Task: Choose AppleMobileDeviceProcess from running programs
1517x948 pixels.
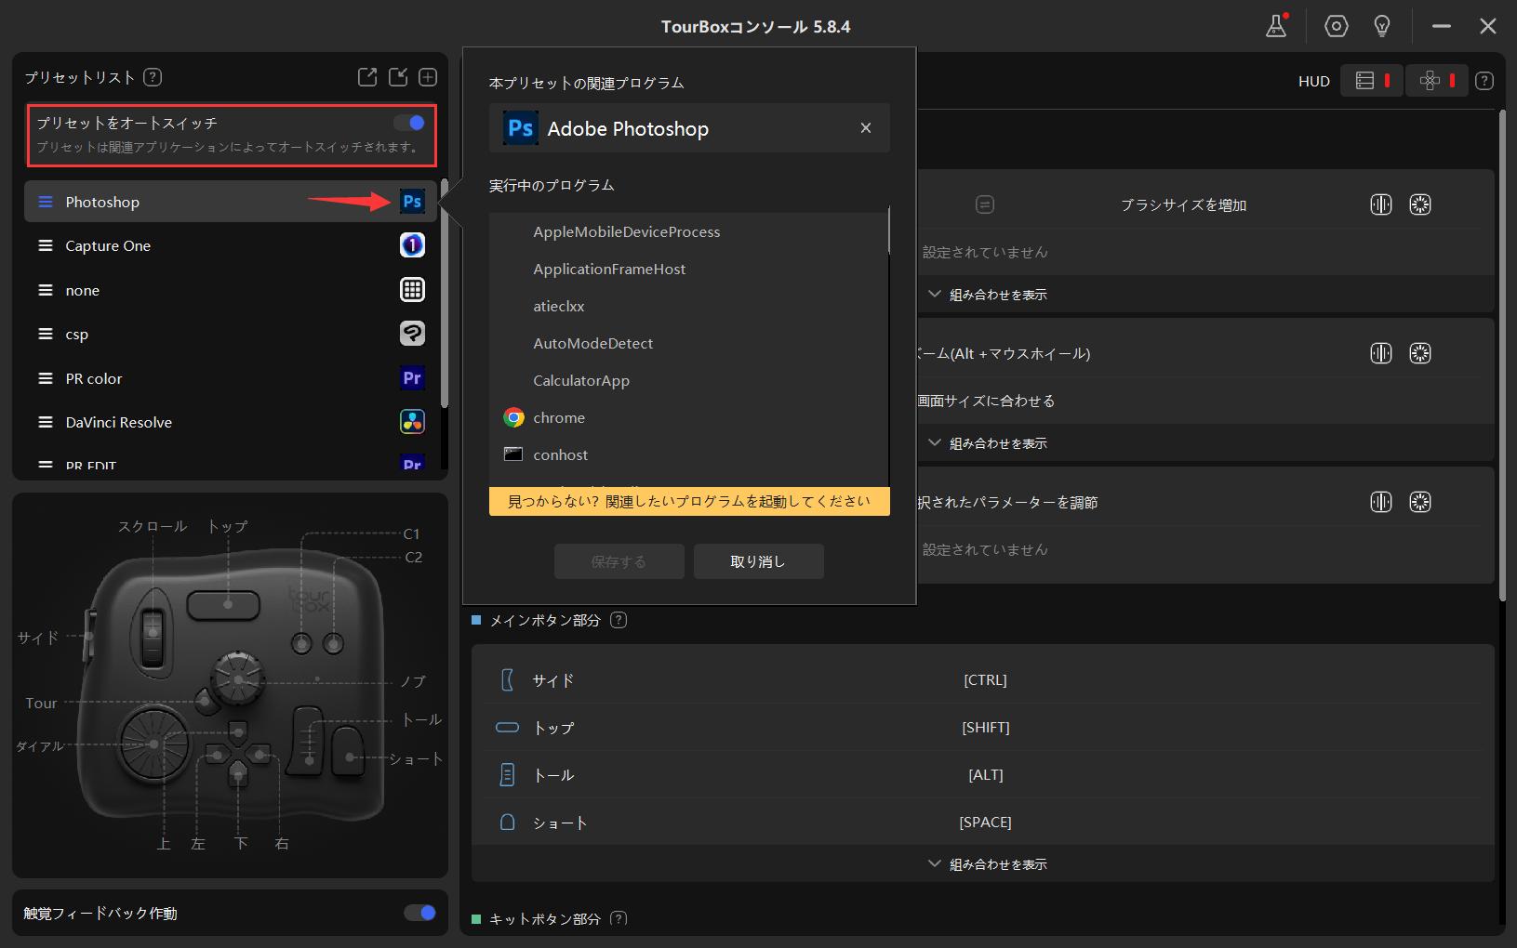Action: point(688,231)
